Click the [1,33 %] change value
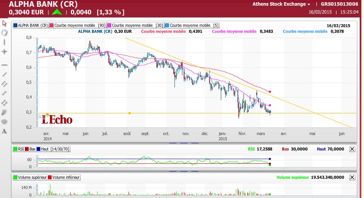The image size is (364, 198). [x=110, y=12]
